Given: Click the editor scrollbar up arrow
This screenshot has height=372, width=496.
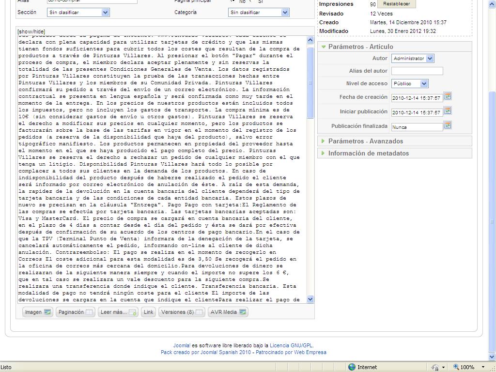Looking at the screenshot, I should coord(310,40).
